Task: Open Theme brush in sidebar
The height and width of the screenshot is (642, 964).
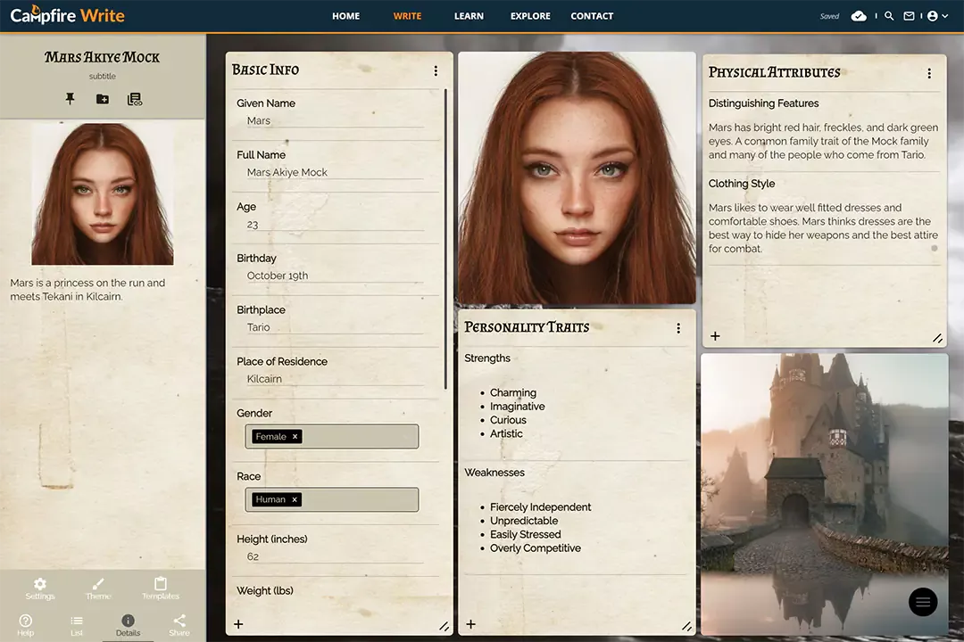Action: 98,588
